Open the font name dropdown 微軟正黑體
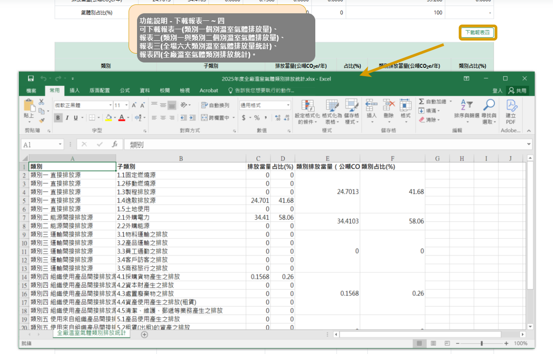 pos(110,105)
